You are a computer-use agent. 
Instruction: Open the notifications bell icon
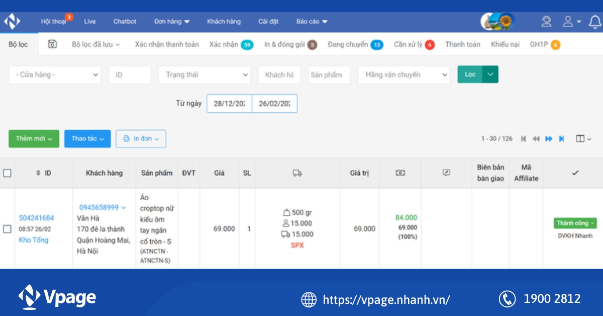click(x=594, y=21)
